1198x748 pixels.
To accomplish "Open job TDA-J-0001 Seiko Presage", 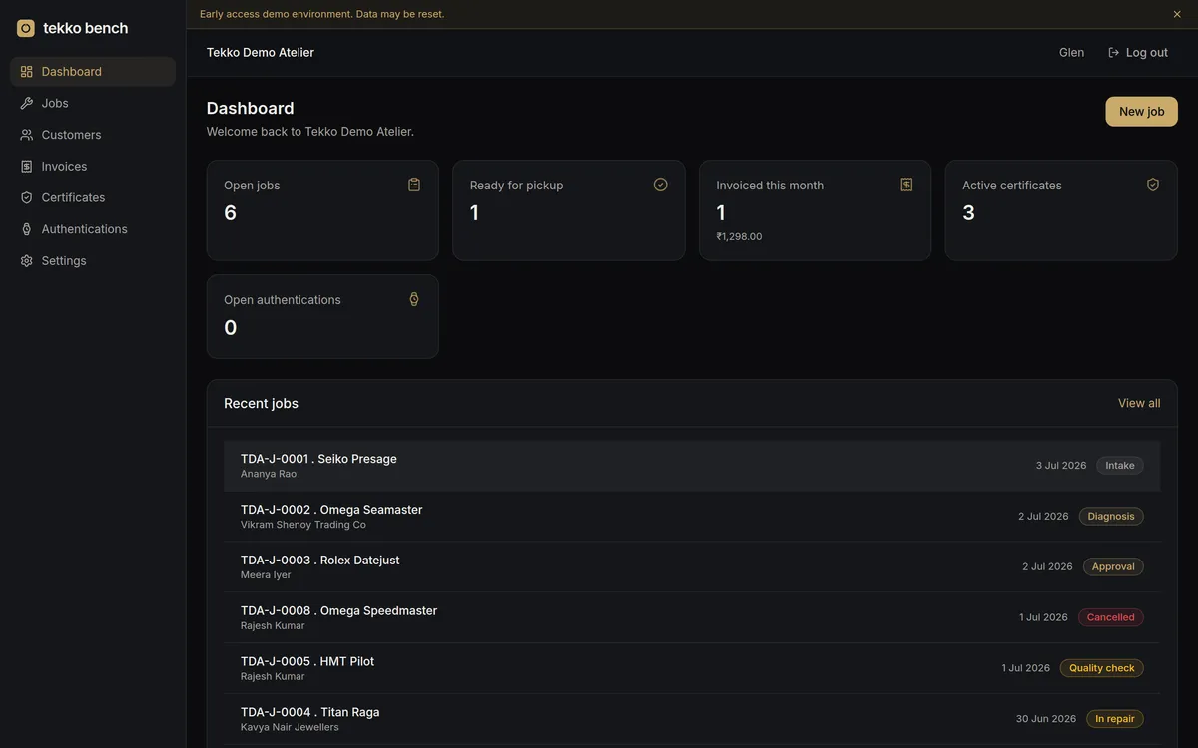I will pyautogui.click(x=692, y=466).
